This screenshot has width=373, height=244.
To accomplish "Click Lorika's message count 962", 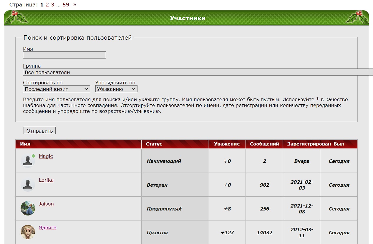I will [265, 185].
